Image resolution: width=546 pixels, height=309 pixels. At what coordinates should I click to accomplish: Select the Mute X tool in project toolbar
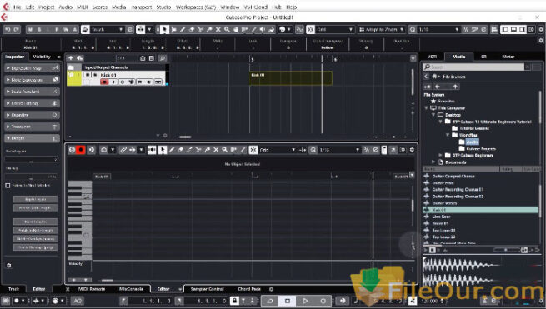pyautogui.click(x=218, y=30)
